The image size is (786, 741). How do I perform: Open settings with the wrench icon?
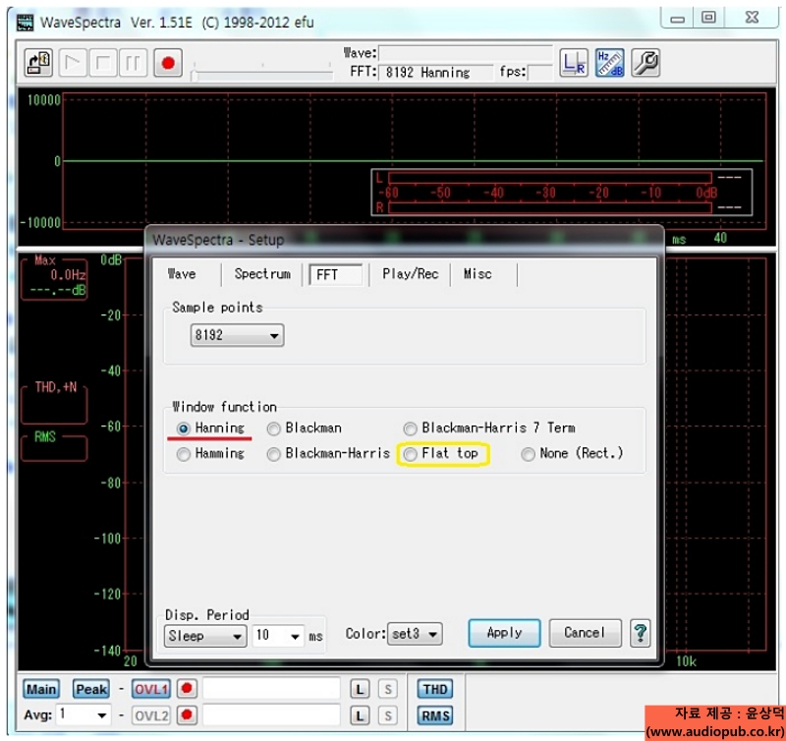tap(646, 63)
